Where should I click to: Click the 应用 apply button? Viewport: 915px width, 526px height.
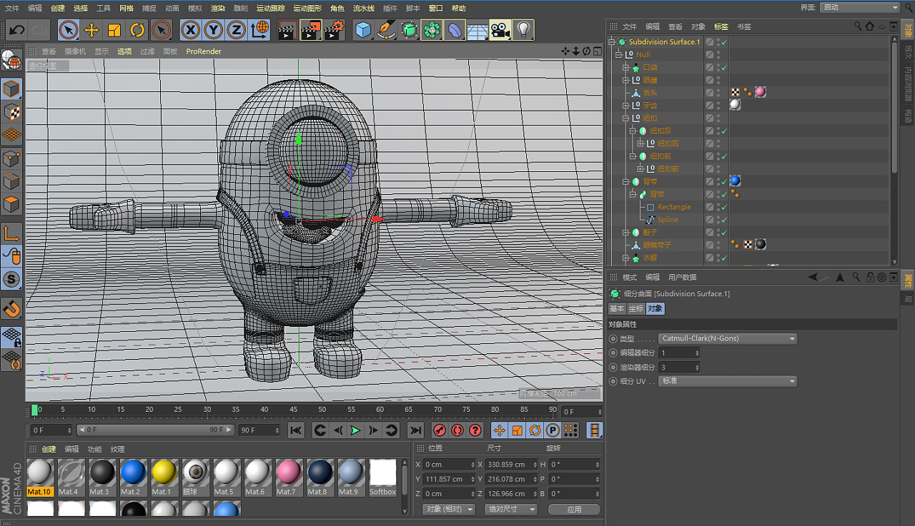click(x=574, y=510)
